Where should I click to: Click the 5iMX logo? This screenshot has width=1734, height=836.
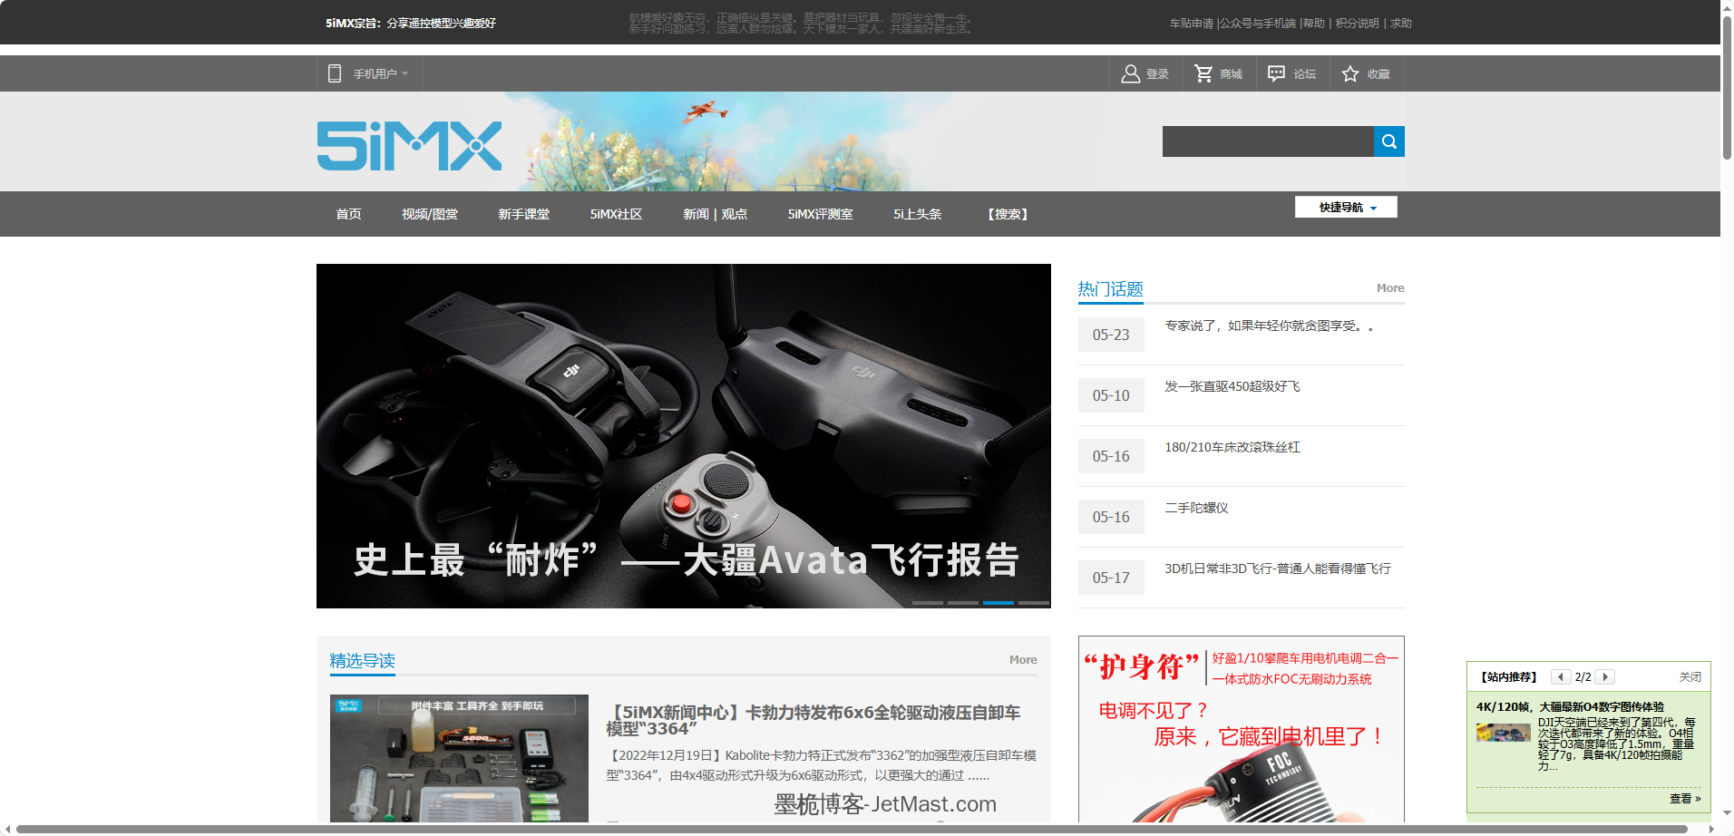409,146
